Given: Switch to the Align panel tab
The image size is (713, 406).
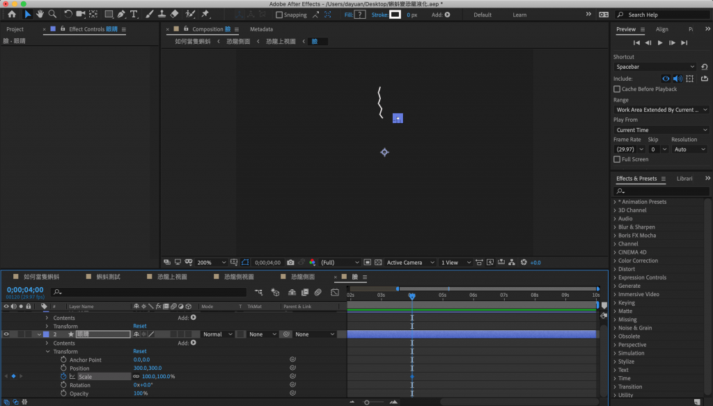Looking at the screenshot, I should tap(662, 29).
